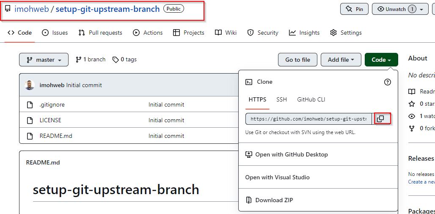Click the Security shield icon
Image resolution: width=435 pixels, height=214 pixels.
250,33
